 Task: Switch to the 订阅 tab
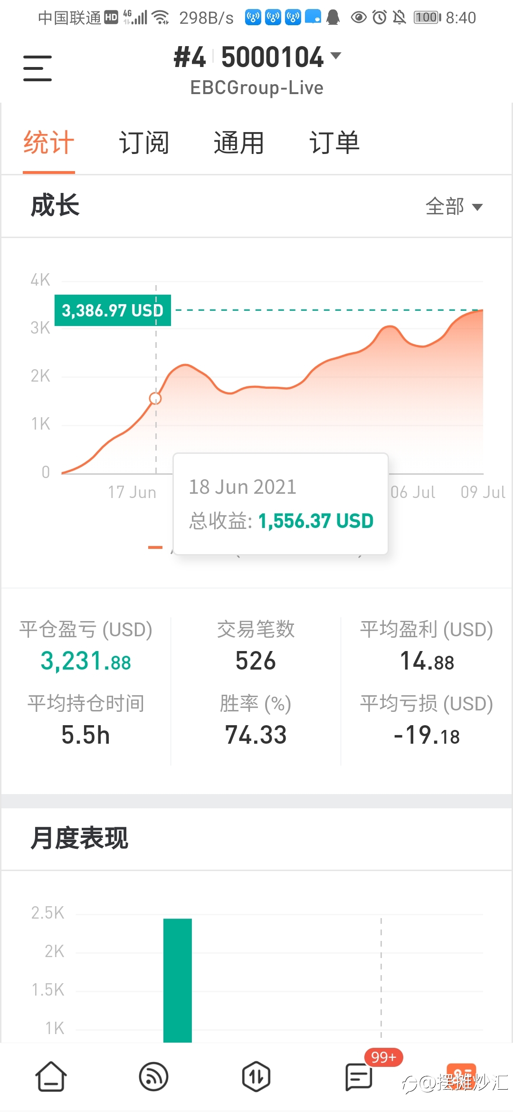click(x=144, y=142)
